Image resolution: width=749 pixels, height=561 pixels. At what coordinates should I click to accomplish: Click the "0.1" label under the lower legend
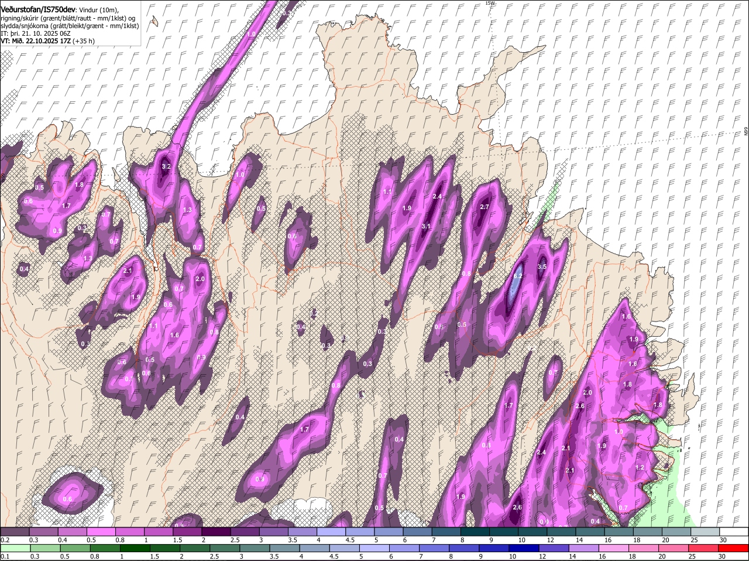click(x=5, y=556)
